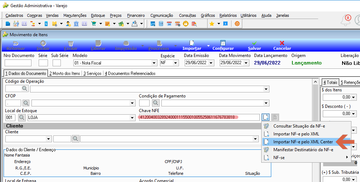Image resolution: width=360 pixels, height=182 pixels.
Task: Click the Local de Estoque magnifier icon
Action: 22,118
